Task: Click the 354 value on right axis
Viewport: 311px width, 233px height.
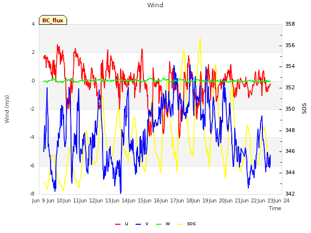Action: [290, 67]
